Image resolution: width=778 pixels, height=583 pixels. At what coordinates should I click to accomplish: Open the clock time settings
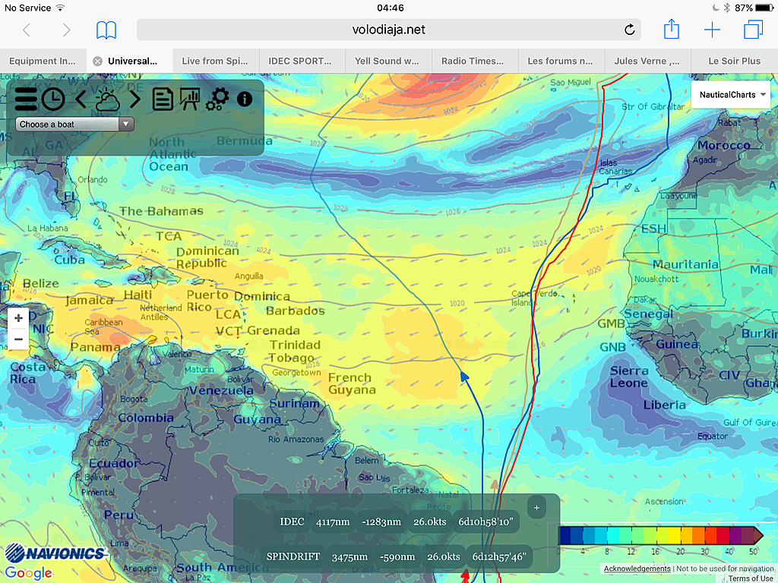pyautogui.click(x=53, y=99)
